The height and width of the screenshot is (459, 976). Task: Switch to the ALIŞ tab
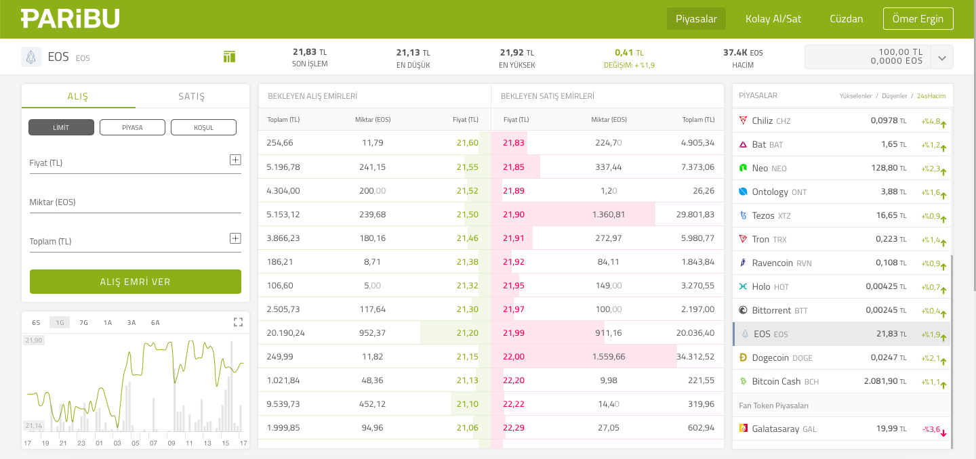click(78, 96)
